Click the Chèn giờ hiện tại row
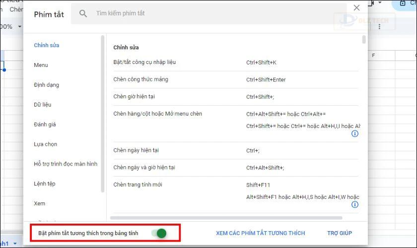 236,97
